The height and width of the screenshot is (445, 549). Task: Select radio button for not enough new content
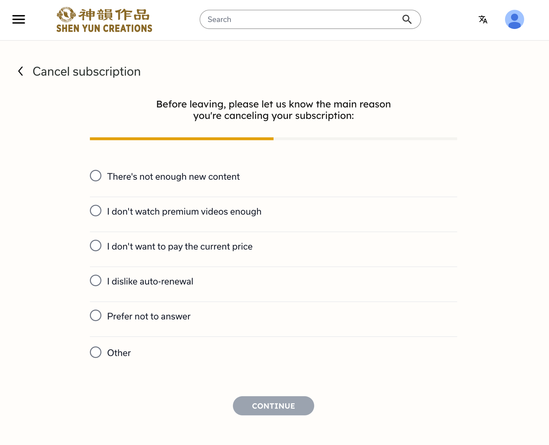[95, 176]
